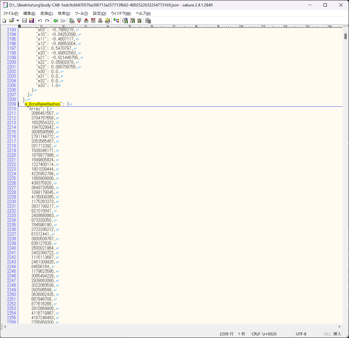Click the Save As purple disk icon
This screenshot has height=338, width=349.
tap(31, 21)
